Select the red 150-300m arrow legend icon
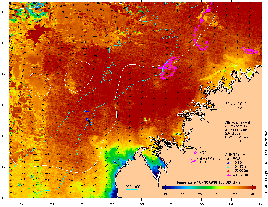This screenshot has width=268, height=207. pos(229,171)
